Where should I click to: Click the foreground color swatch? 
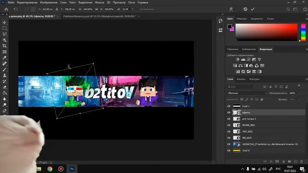pyautogui.click(x=230, y=26)
